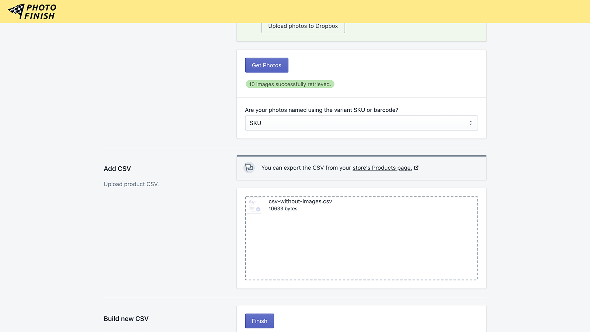Click the SKU or barcode question label
590x332 pixels.
point(321,110)
